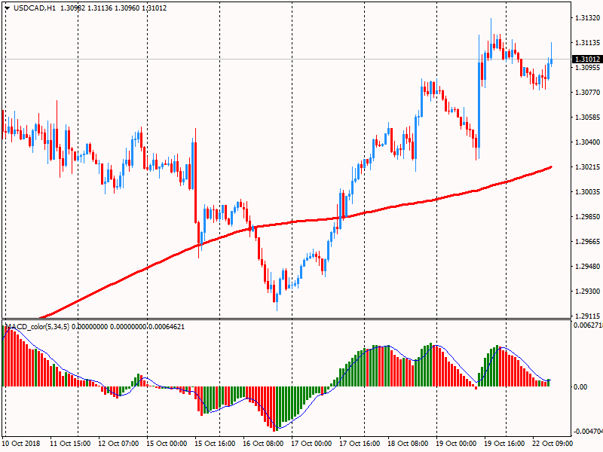Click the 22 Oct 09:00 time label

click(552, 444)
